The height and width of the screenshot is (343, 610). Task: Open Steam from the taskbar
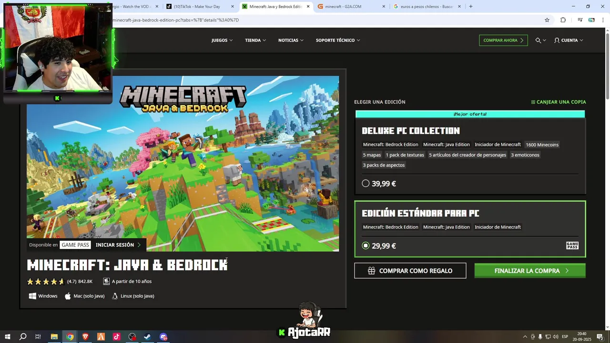click(148, 337)
